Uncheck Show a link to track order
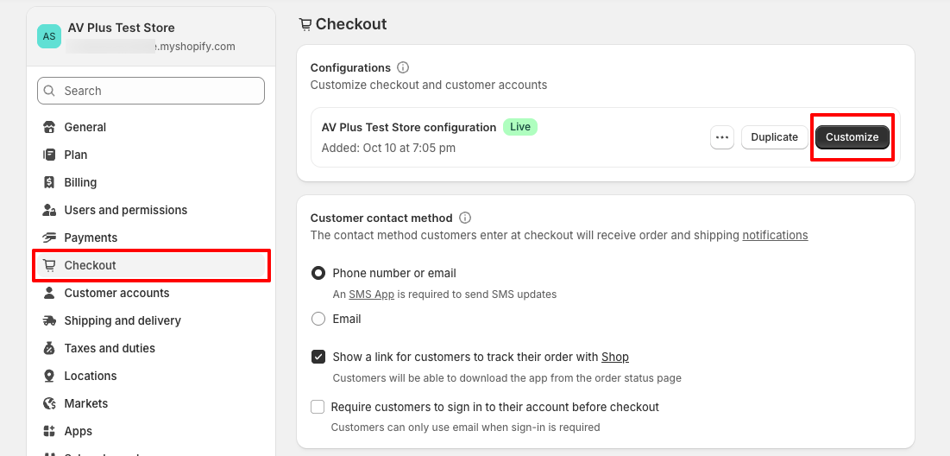950x456 pixels. (318, 358)
